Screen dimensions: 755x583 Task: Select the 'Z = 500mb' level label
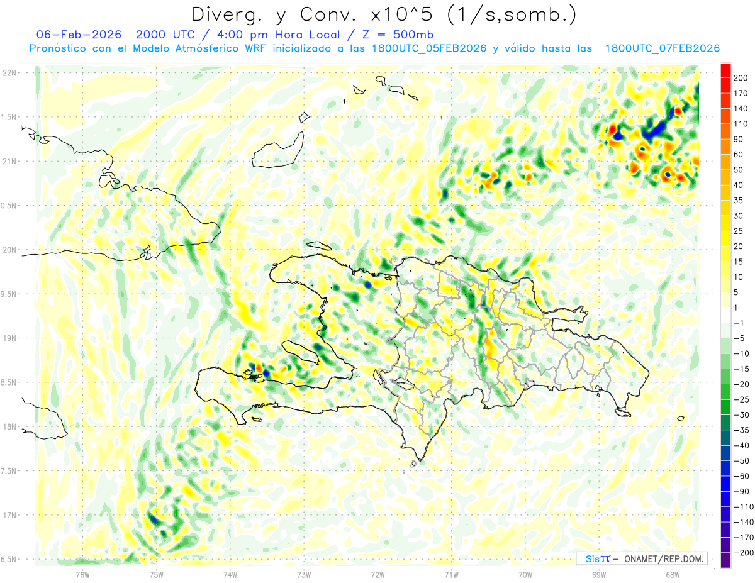399,34
